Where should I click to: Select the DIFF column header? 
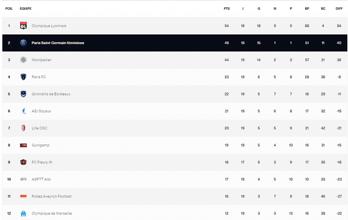(339, 8)
